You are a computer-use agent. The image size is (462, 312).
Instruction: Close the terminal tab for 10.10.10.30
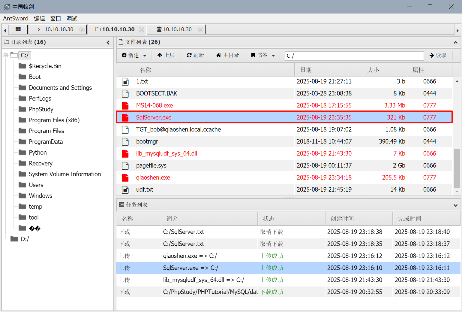coord(82,29)
